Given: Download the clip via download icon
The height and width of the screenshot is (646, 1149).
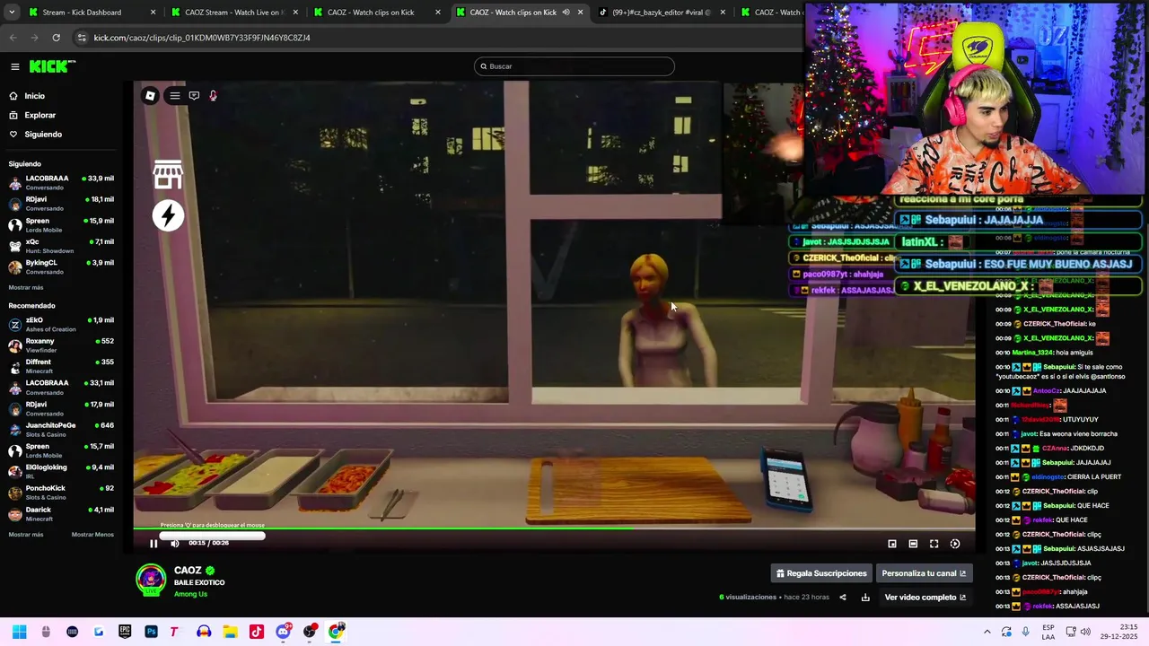Looking at the screenshot, I should pyautogui.click(x=865, y=598).
